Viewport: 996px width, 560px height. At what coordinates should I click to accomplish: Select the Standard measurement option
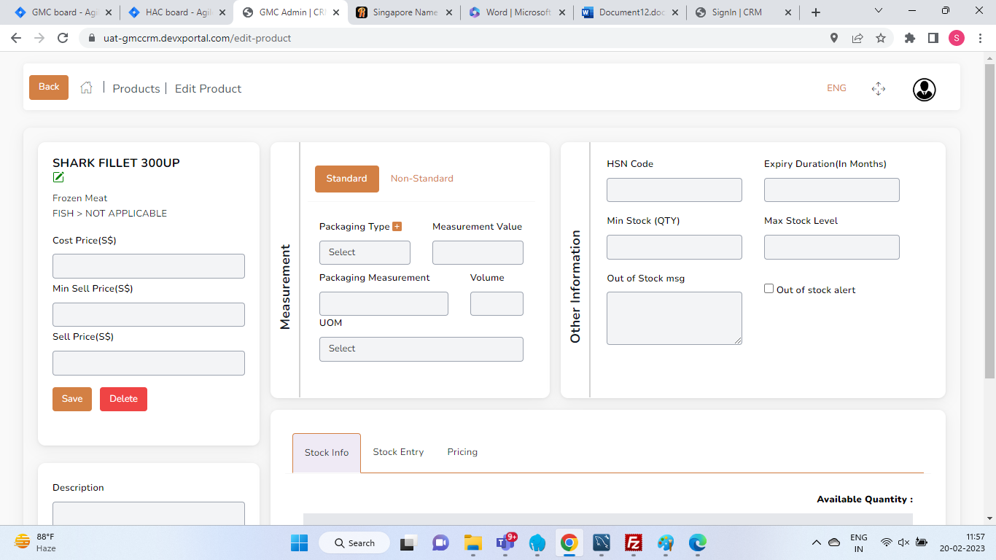pyautogui.click(x=346, y=179)
